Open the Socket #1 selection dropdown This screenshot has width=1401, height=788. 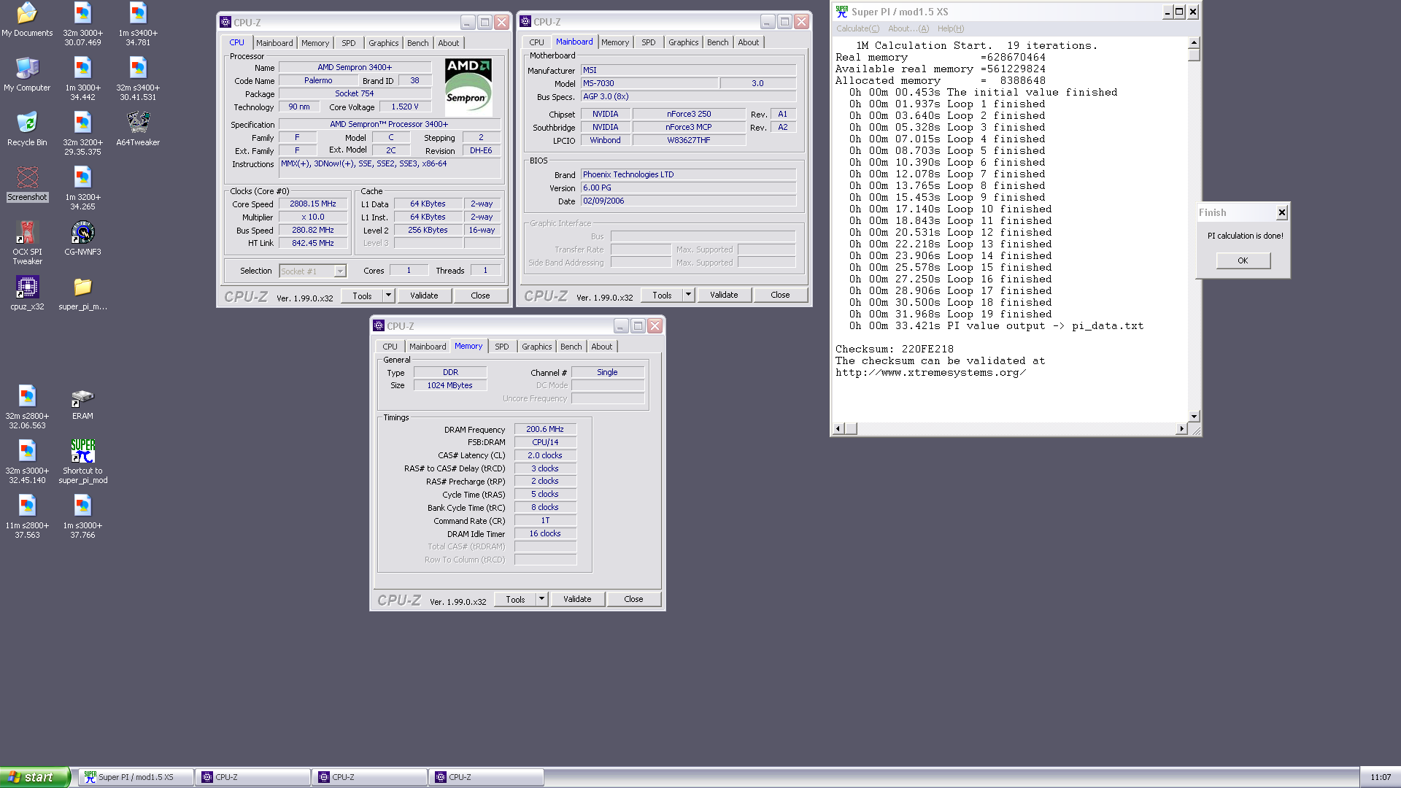(340, 271)
